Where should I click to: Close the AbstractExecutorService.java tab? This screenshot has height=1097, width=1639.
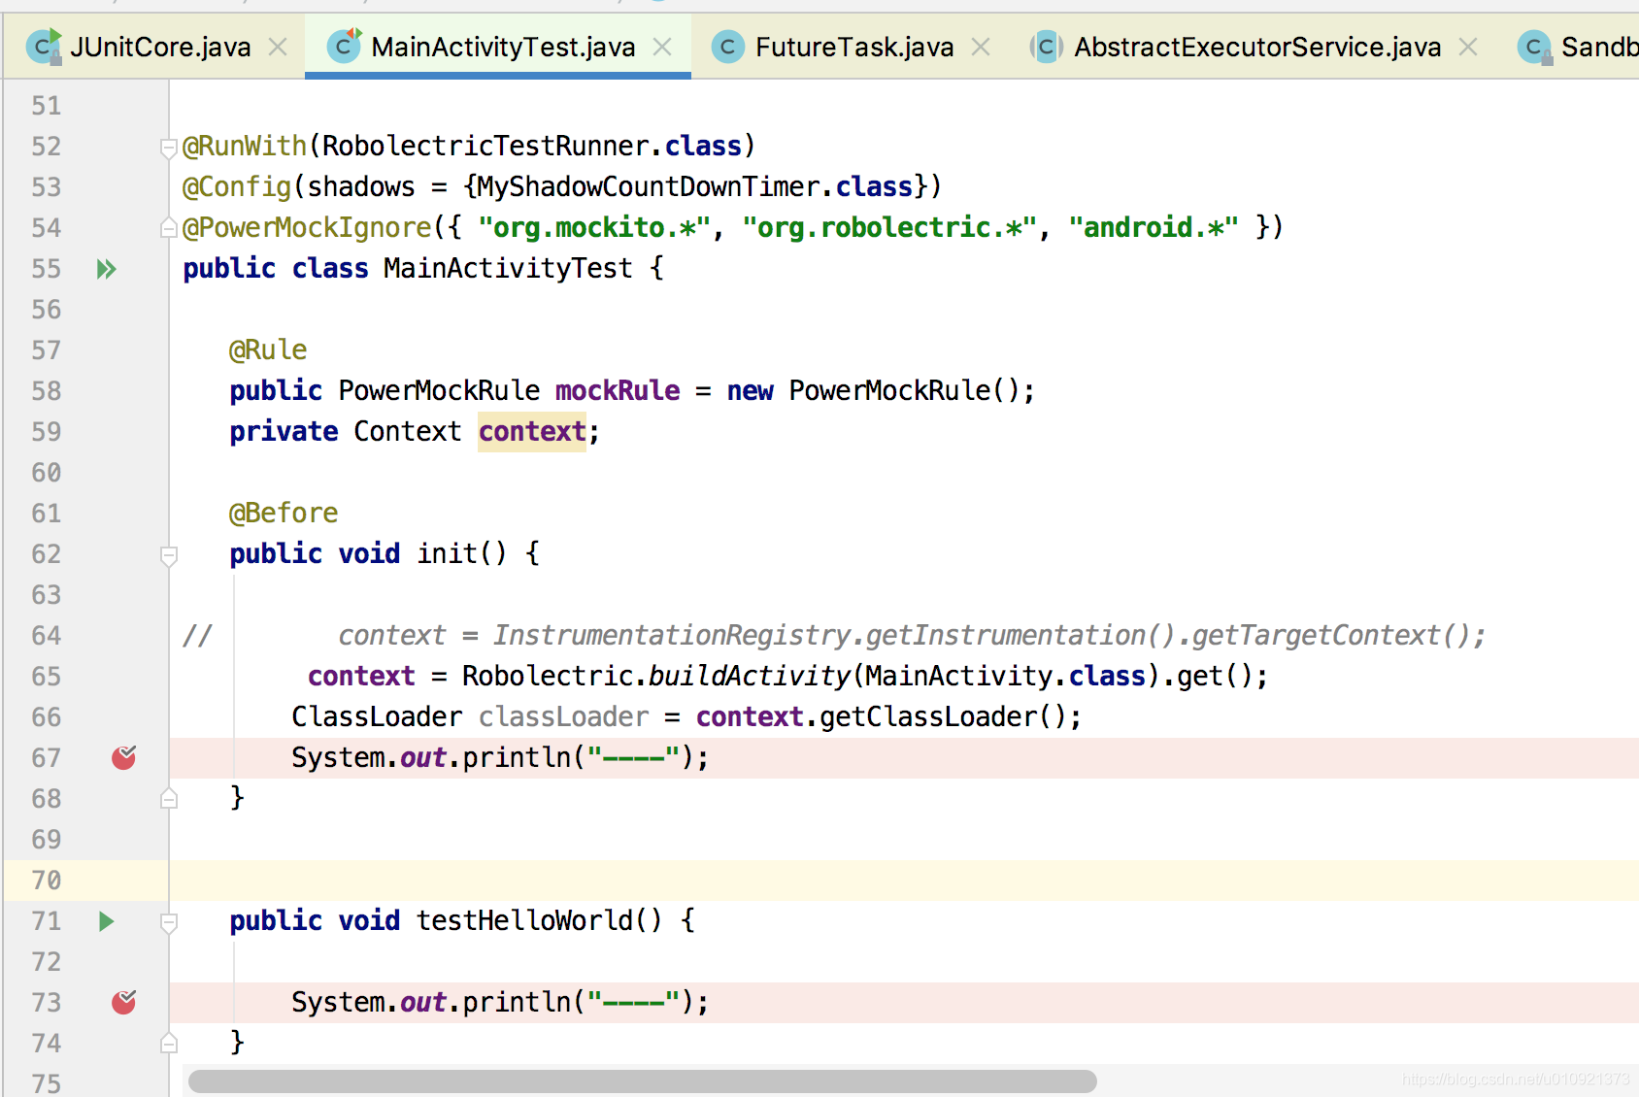(1468, 47)
